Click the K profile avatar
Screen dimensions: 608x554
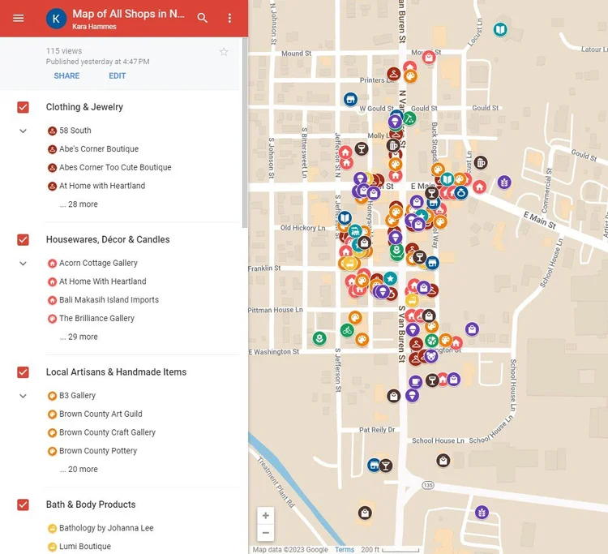(56, 18)
